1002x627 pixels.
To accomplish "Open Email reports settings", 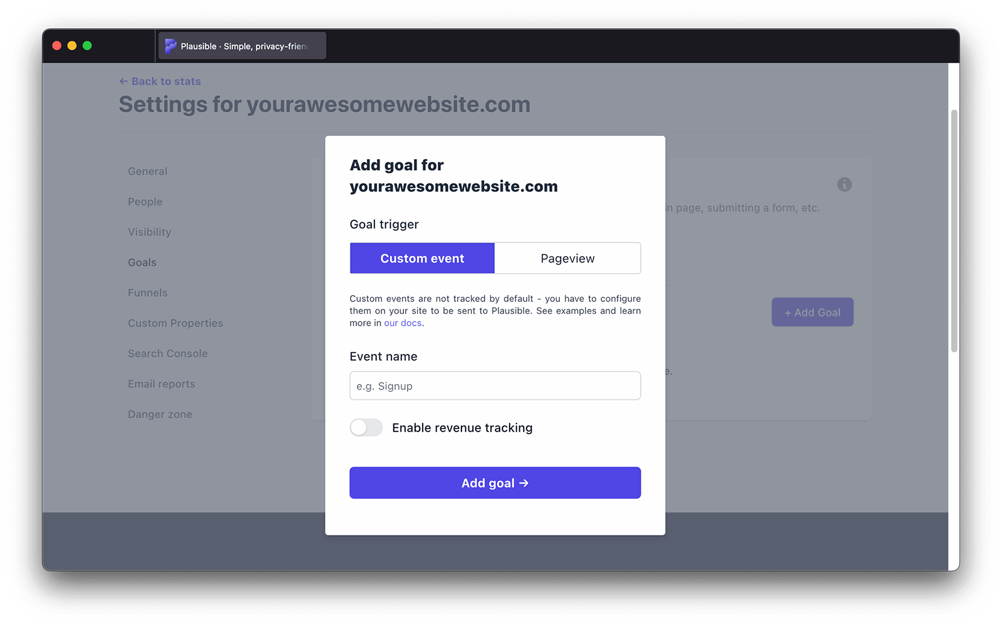I will click(x=162, y=384).
